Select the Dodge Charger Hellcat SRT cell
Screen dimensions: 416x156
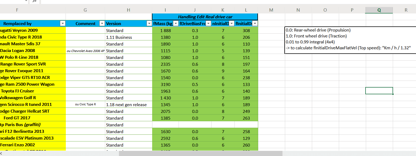33,111
